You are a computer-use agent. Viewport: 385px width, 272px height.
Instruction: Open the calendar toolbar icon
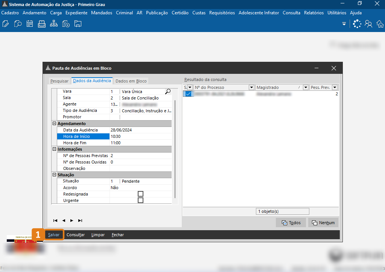coord(30,24)
